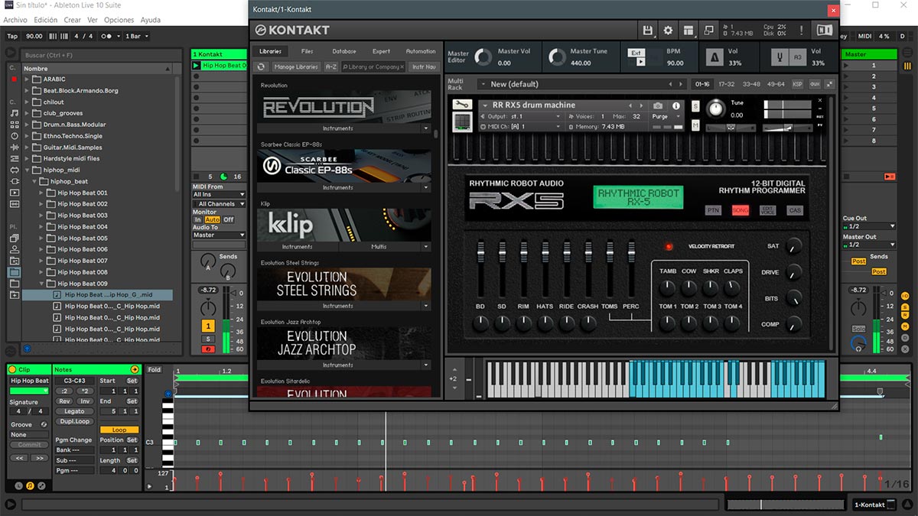This screenshot has height=516, width=918.
Task: Click the Sounds category icon in Ableton browser
Action: pos(15,113)
